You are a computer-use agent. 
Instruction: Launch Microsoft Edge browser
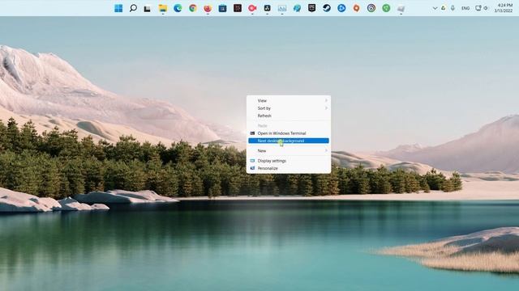click(x=178, y=8)
